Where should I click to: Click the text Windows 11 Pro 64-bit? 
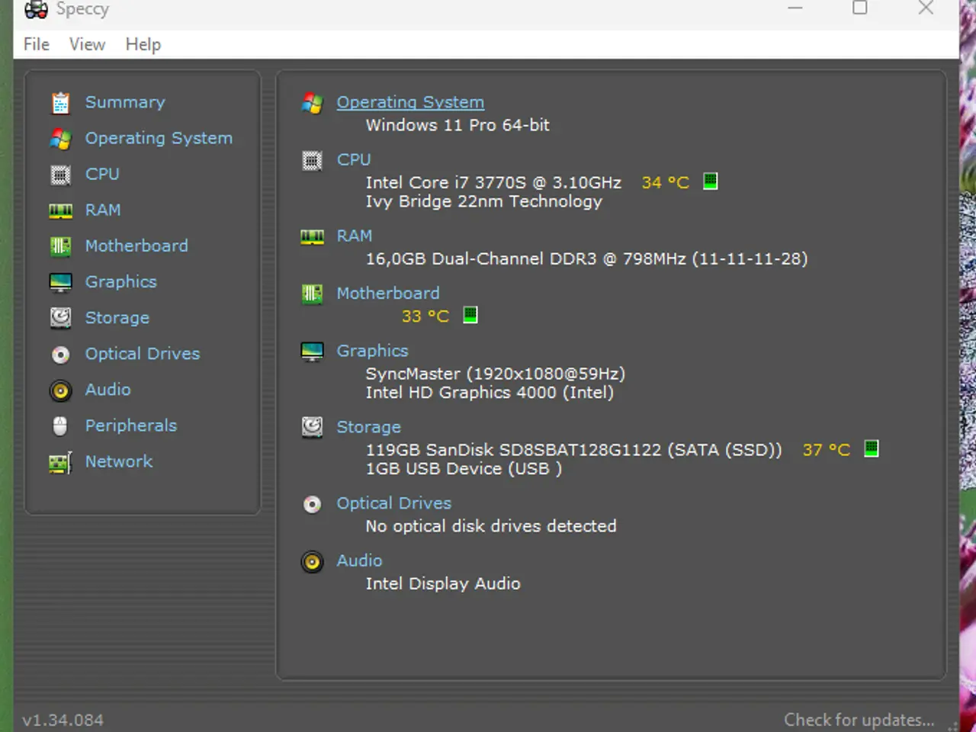point(457,125)
